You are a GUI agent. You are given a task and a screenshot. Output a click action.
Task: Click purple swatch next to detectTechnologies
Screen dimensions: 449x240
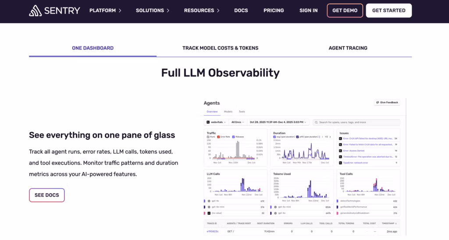(337, 201)
